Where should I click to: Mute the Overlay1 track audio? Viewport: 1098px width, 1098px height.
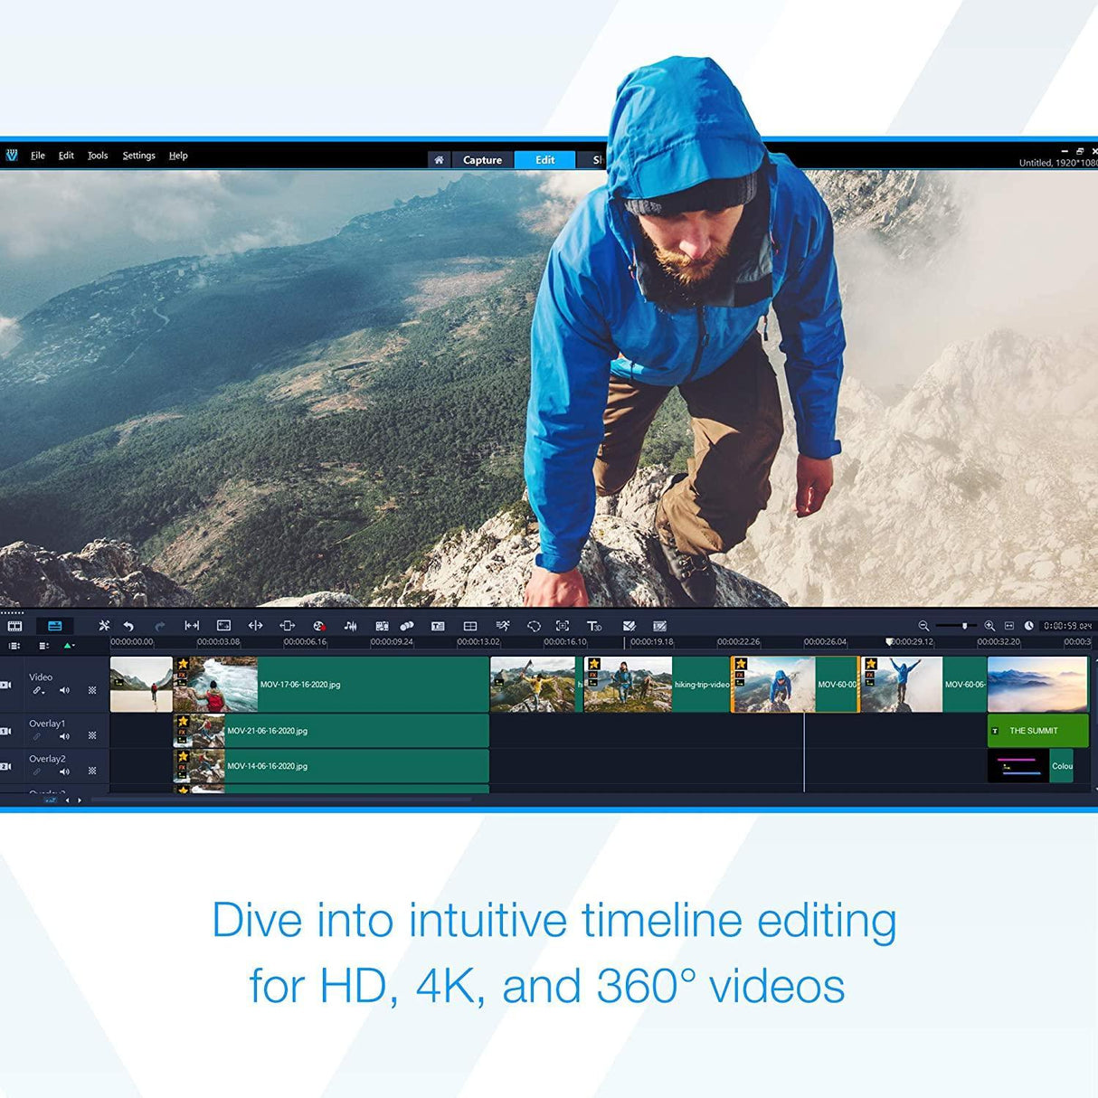click(64, 736)
